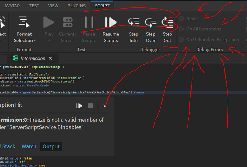Screen dimensions: 247x167
Task: Select the SCRIPT ribbon tab
Action: [102, 6]
